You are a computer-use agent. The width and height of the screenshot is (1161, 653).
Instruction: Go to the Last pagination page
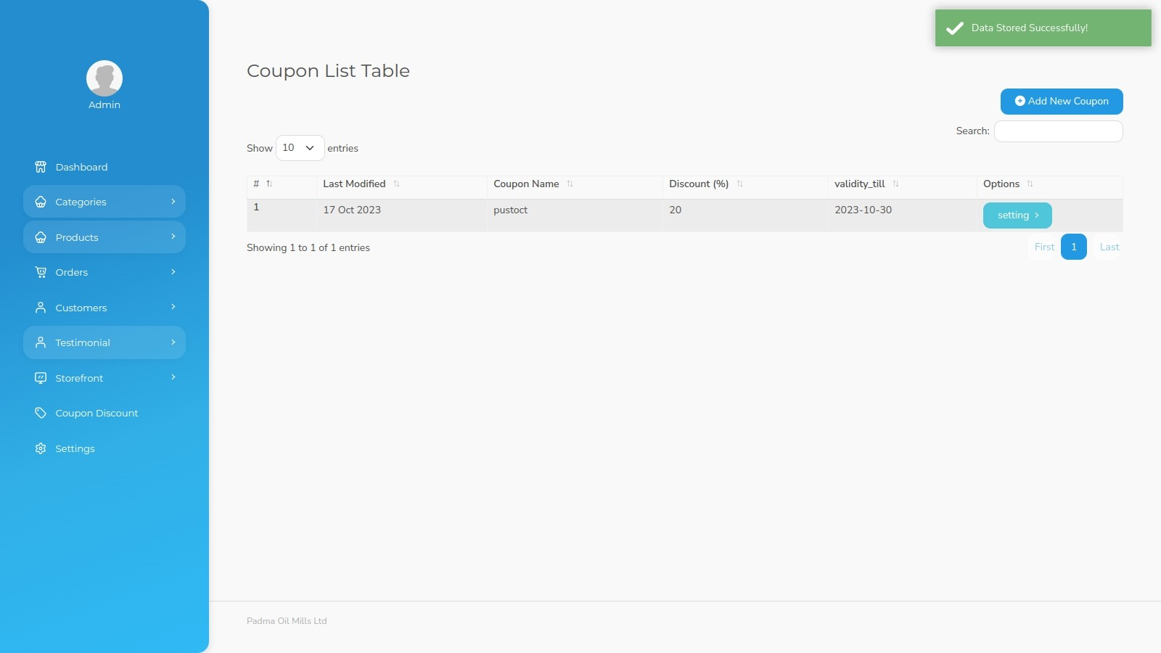(1109, 247)
